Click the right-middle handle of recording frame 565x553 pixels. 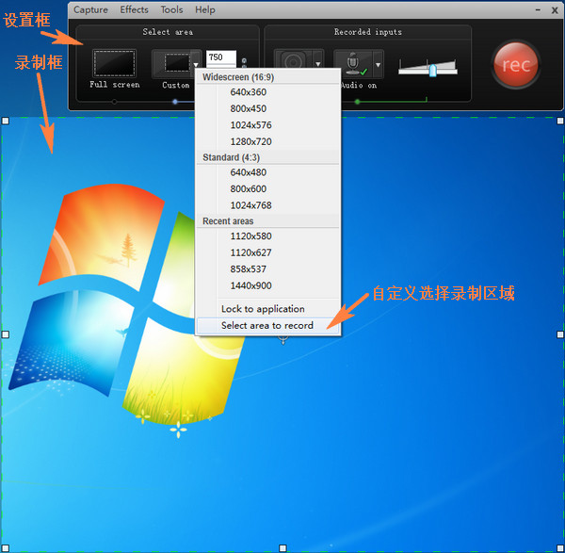[x=560, y=334]
